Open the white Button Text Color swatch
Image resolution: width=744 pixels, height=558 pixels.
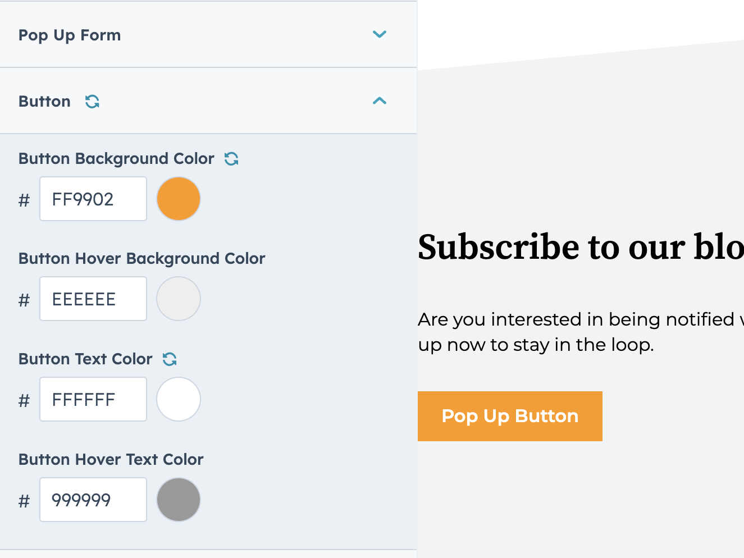click(x=178, y=399)
